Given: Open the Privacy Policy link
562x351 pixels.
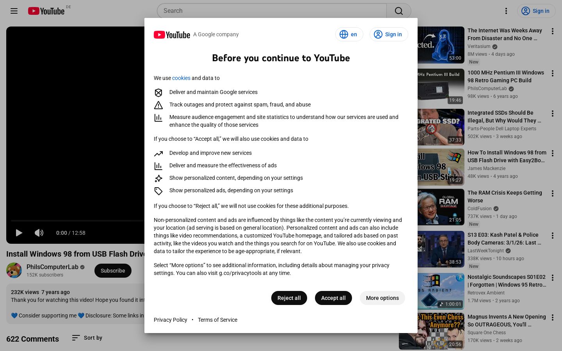Looking at the screenshot, I should [x=171, y=320].
